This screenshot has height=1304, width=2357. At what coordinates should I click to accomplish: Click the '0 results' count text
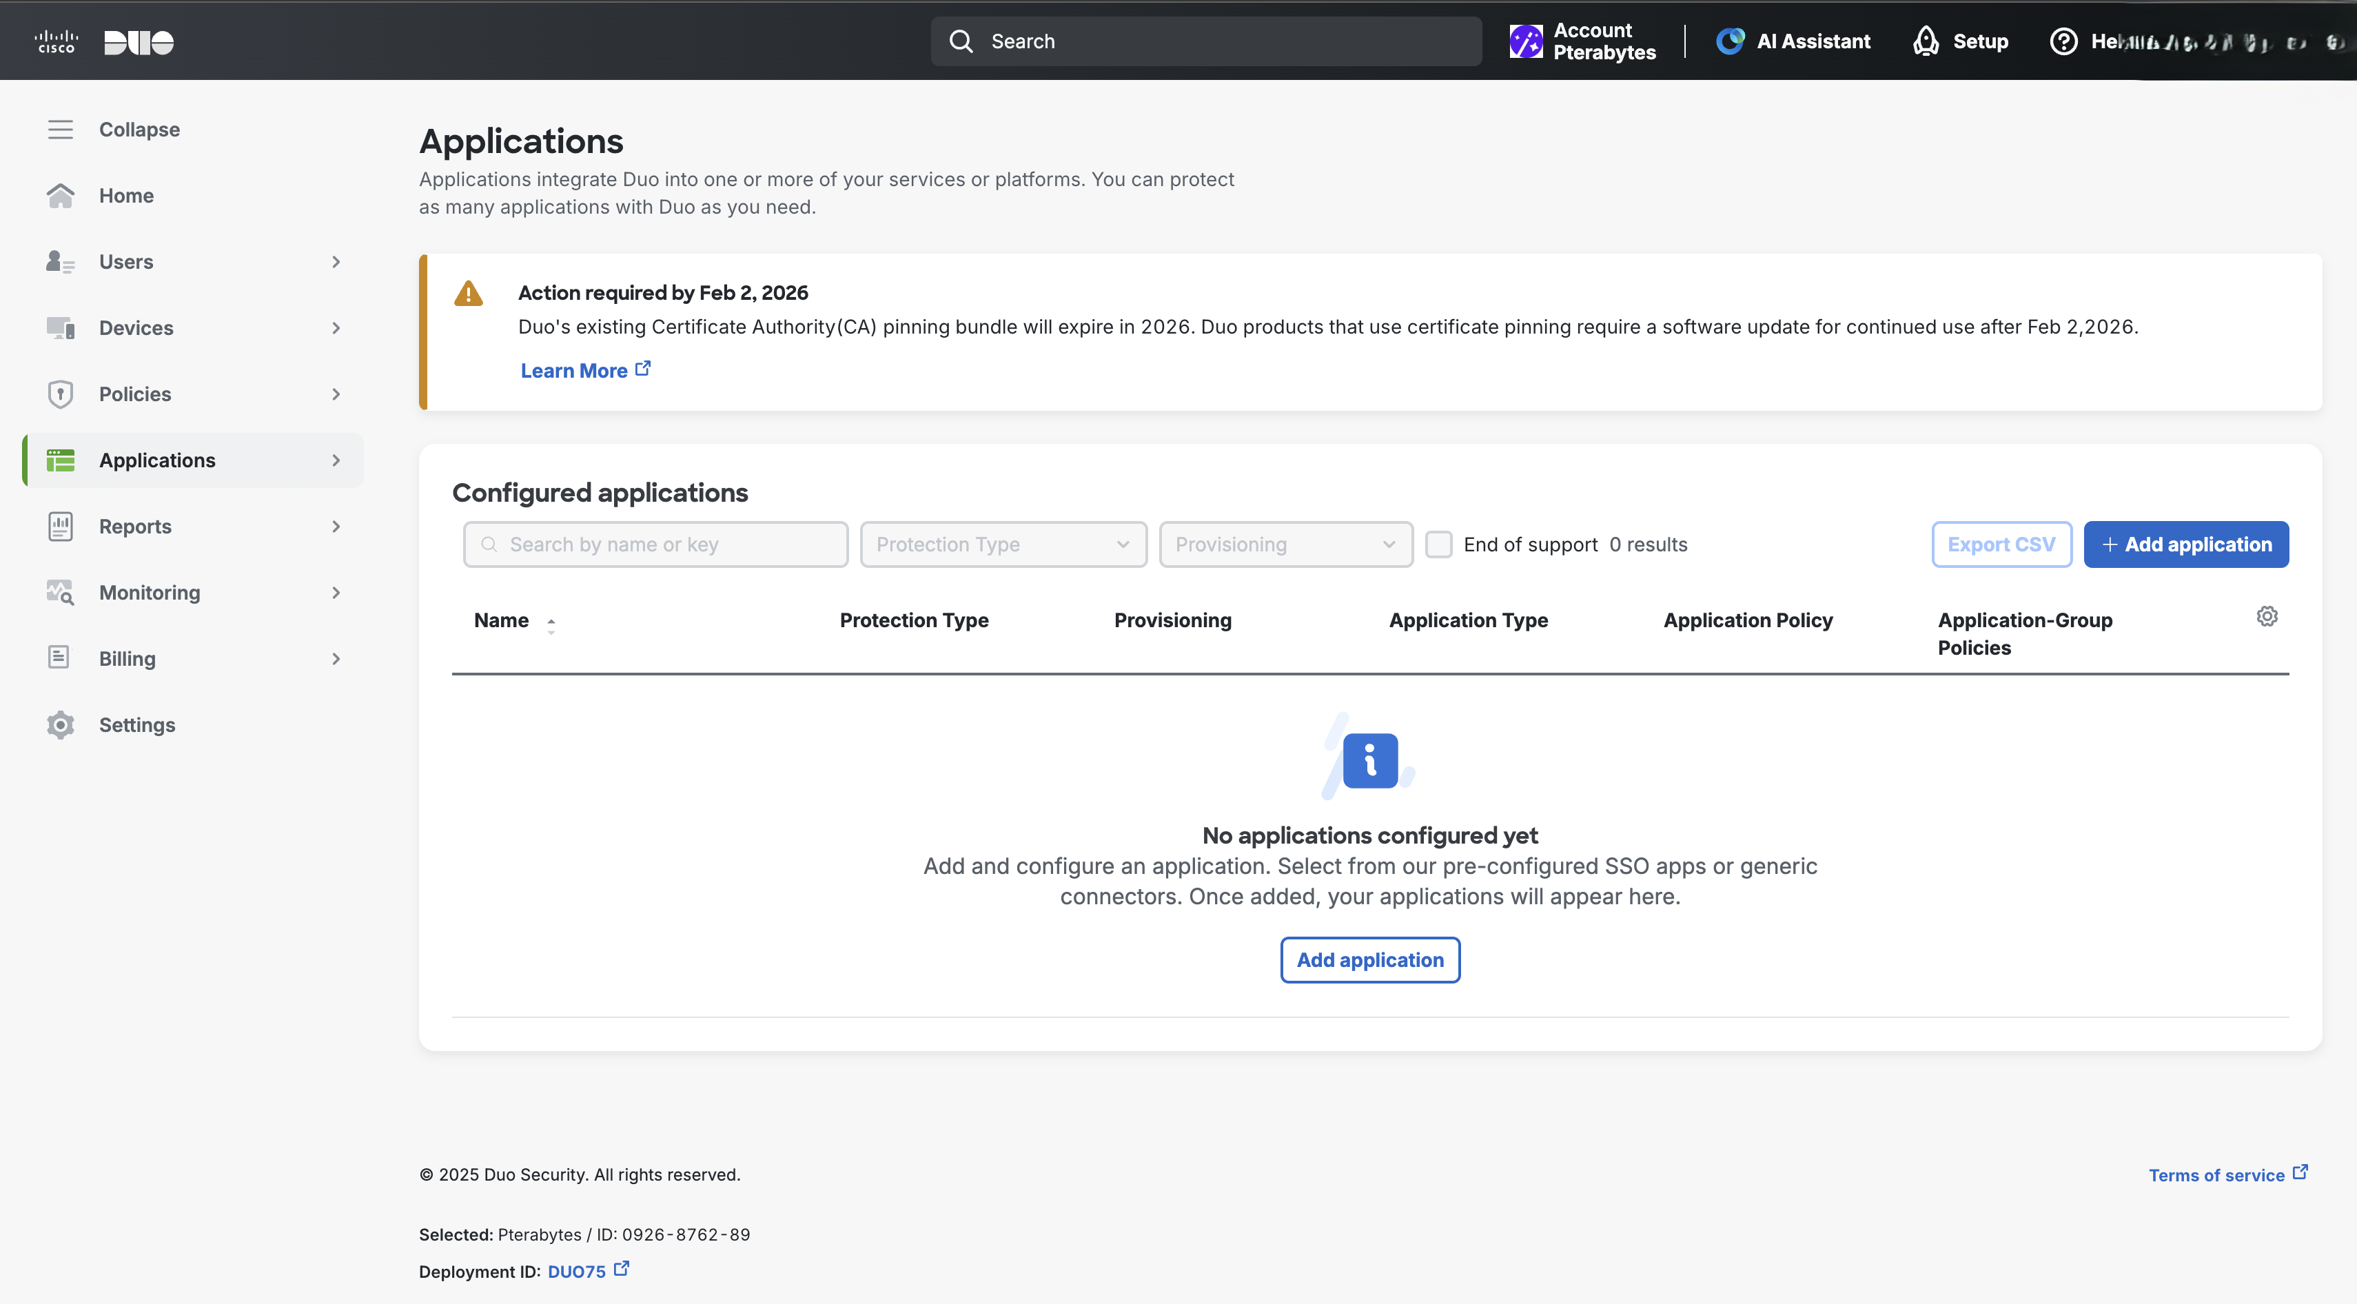pyautogui.click(x=1648, y=544)
